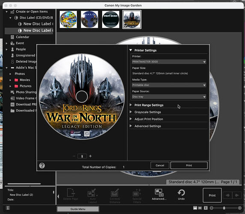This screenshot has width=245, height=214.
Task: Click the large Print button in the toolbar
Action: [212, 196]
